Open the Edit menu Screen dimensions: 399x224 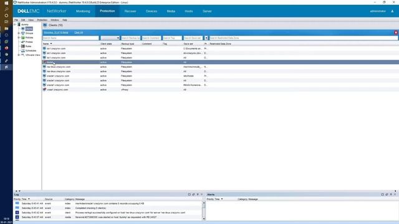[x=23, y=20]
